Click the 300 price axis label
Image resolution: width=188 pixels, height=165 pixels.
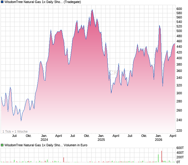point(179,93)
